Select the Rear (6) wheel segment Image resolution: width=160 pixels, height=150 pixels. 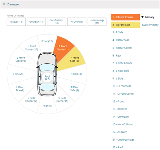pyautogui.click(x=47, y=106)
